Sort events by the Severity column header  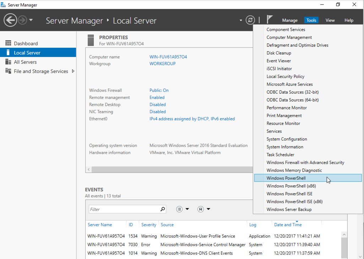click(x=148, y=225)
